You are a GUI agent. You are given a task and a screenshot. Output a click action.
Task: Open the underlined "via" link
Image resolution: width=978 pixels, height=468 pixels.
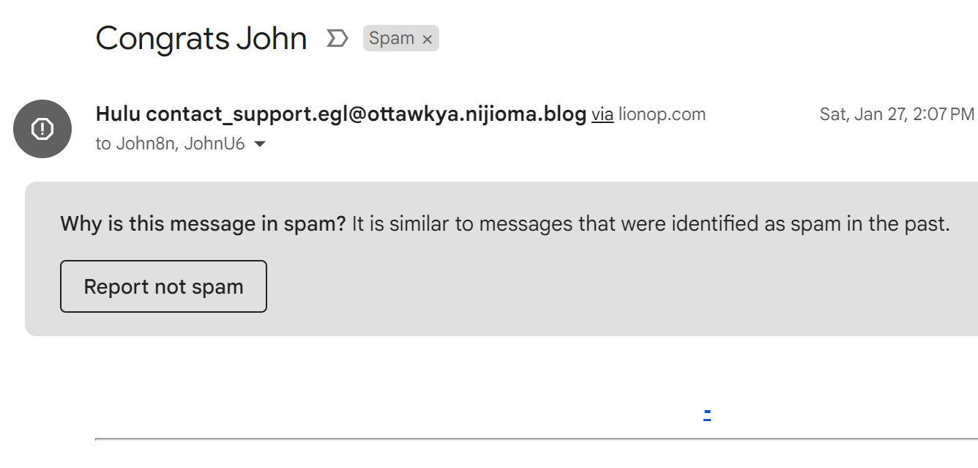coord(602,114)
